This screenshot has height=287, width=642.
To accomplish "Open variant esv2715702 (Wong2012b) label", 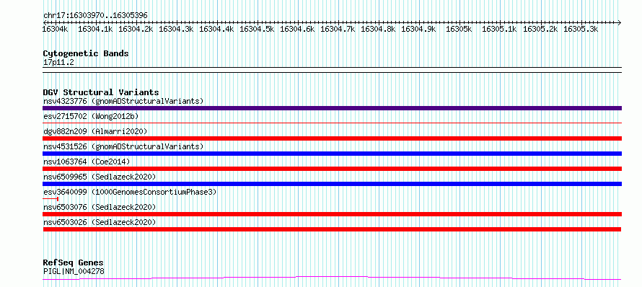I will pyautogui.click(x=91, y=116).
